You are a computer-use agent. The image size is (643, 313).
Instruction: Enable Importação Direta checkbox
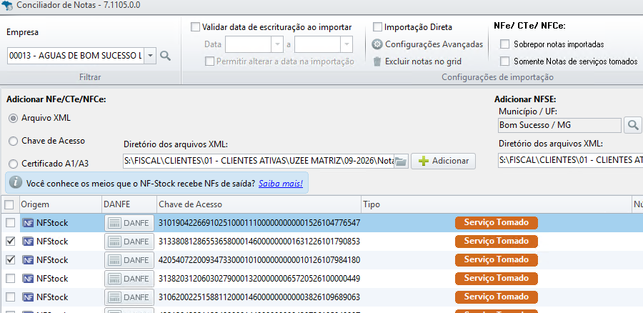click(x=377, y=27)
